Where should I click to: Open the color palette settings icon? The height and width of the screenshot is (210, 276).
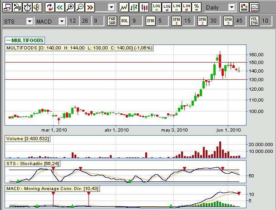(244, 7)
